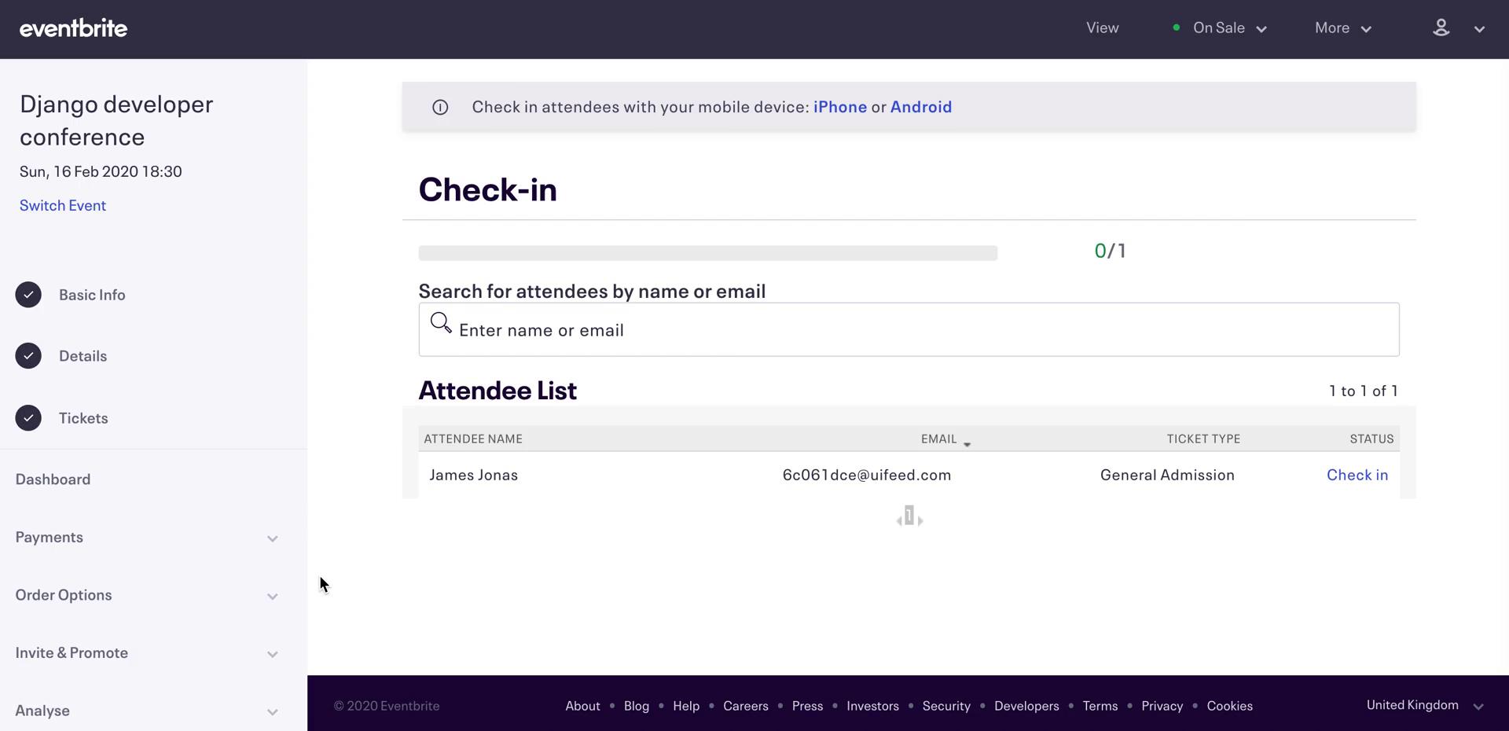Go to Basic Info step
This screenshot has width=1509, height=731.
(x=92, y=295)
